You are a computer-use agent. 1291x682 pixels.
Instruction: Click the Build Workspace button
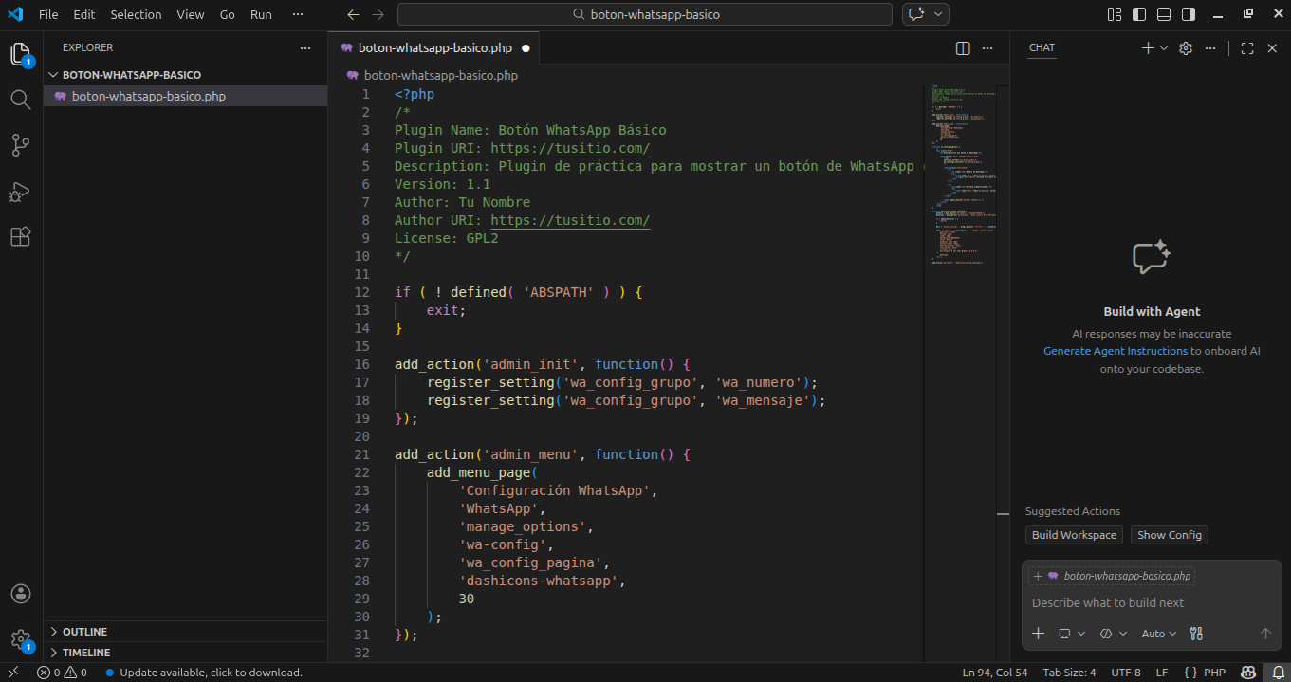(x=1074, y=535)
